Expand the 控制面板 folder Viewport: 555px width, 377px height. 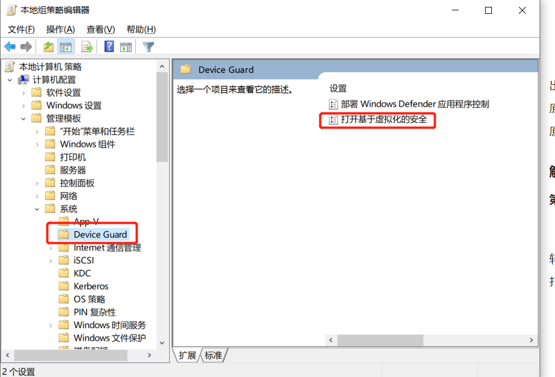[37, 183]
